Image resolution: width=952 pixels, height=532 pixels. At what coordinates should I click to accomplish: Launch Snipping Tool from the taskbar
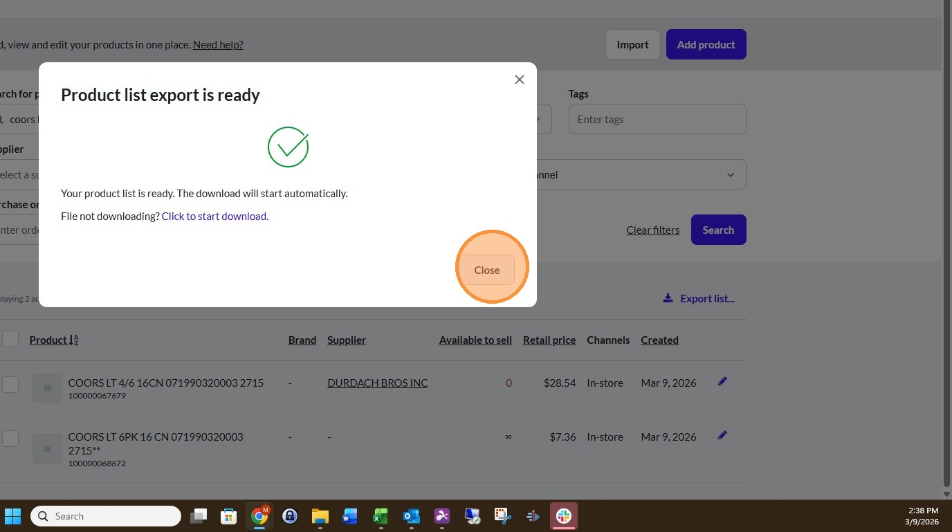[502, 516]
